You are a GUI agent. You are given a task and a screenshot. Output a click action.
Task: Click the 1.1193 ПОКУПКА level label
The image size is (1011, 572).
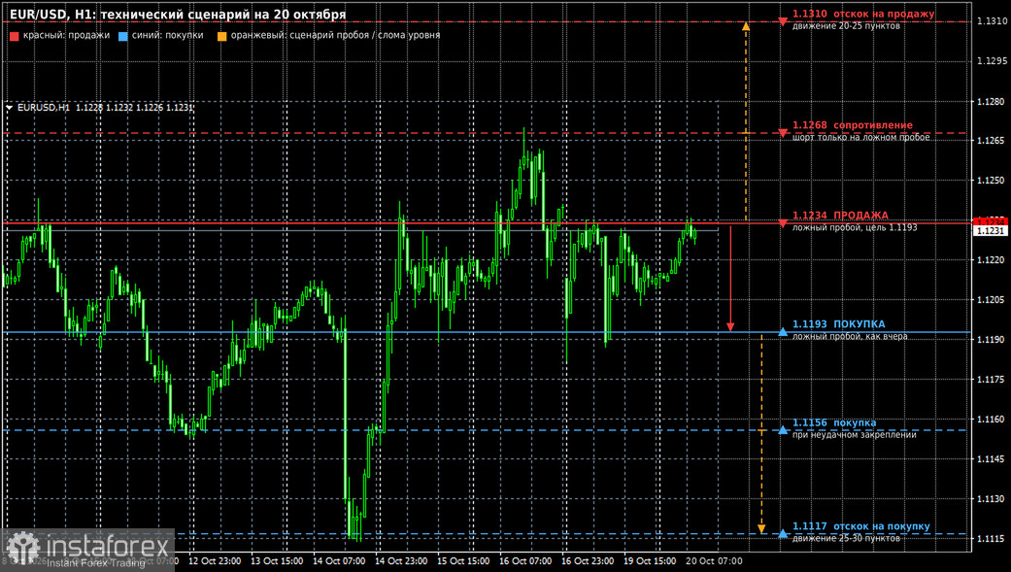tap(838, 324)
